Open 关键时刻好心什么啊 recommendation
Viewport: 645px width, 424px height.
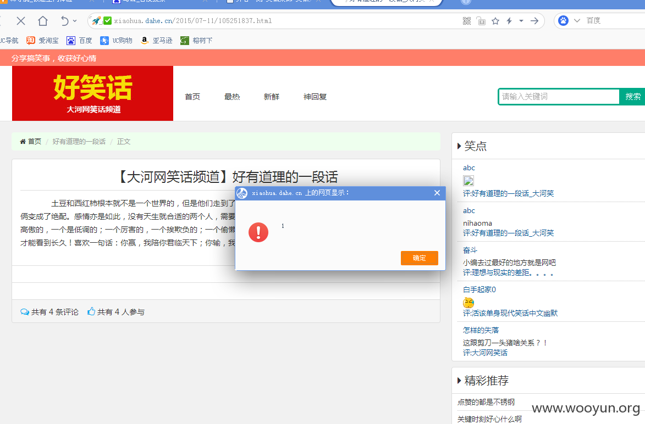pyautogui.click(x=489, y=419)
